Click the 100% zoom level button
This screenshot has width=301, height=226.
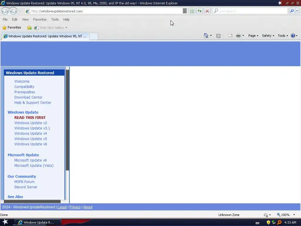click(283, 215)
